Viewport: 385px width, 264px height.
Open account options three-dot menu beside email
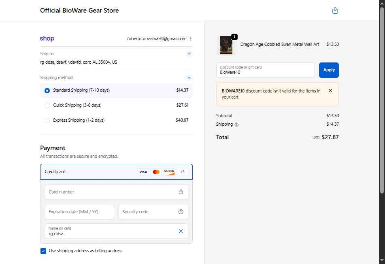(x=191, y=39)
